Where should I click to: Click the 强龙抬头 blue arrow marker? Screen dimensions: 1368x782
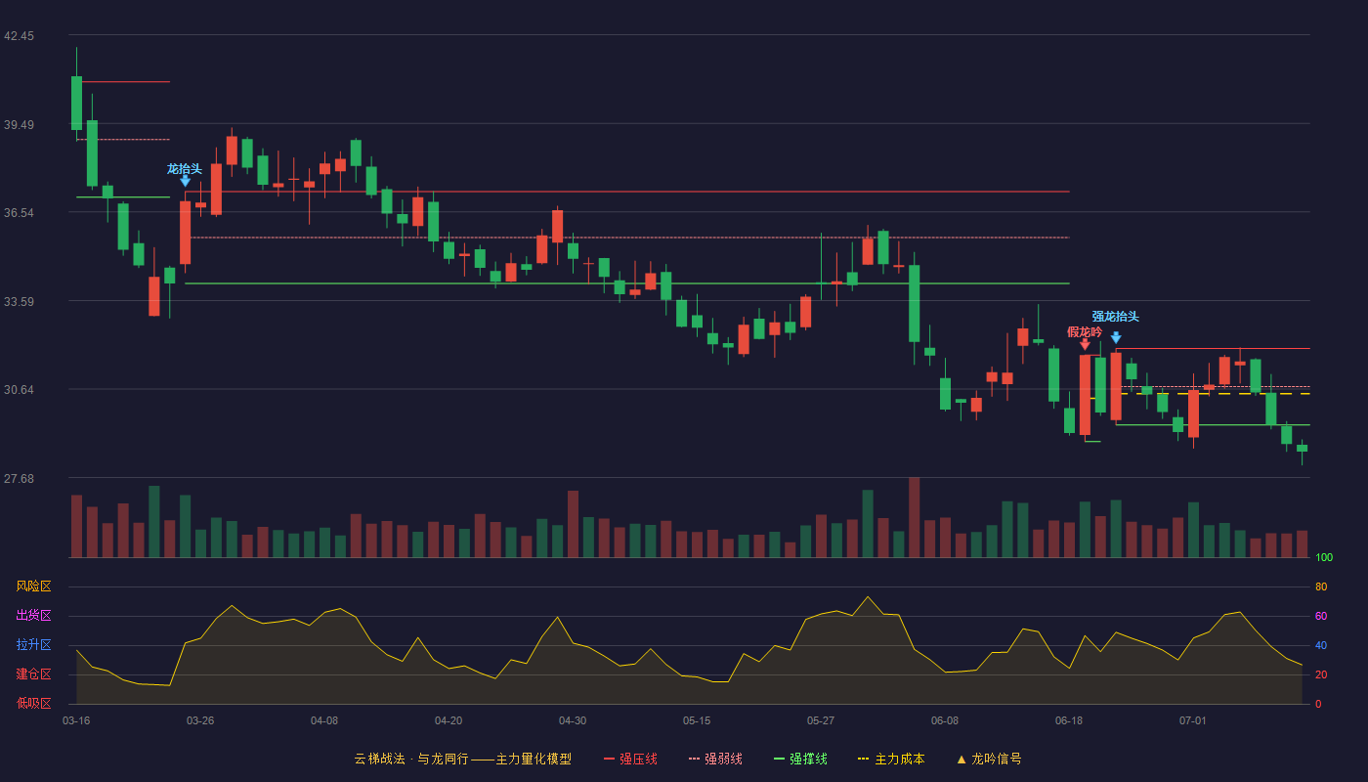click(1116, 338)
